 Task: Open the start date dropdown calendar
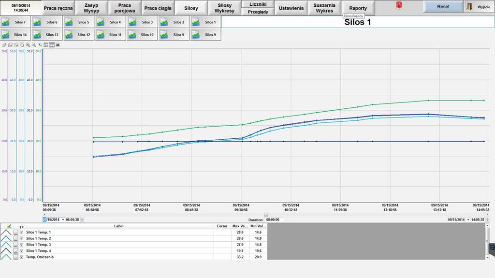pos(63,219)
